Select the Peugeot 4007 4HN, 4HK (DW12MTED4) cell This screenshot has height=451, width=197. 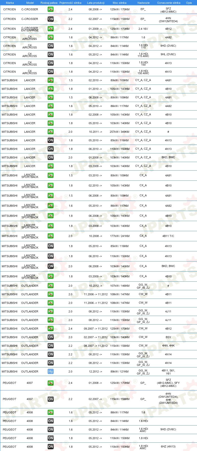point(168,398)
